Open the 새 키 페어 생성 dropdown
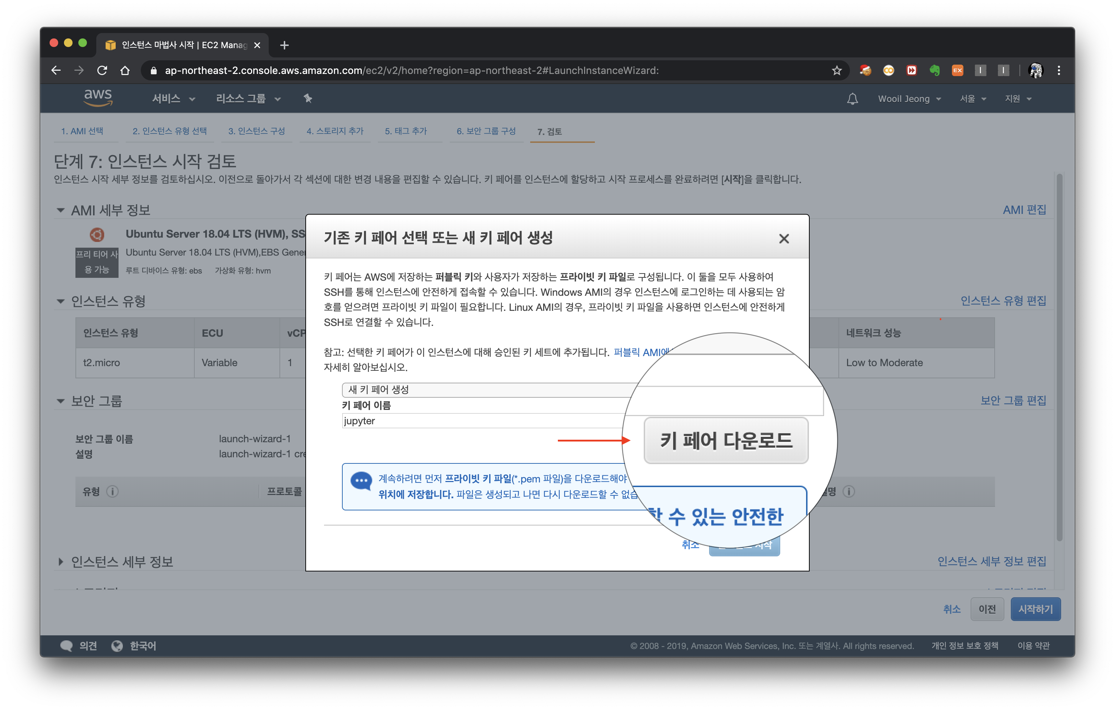 point(491,390)
